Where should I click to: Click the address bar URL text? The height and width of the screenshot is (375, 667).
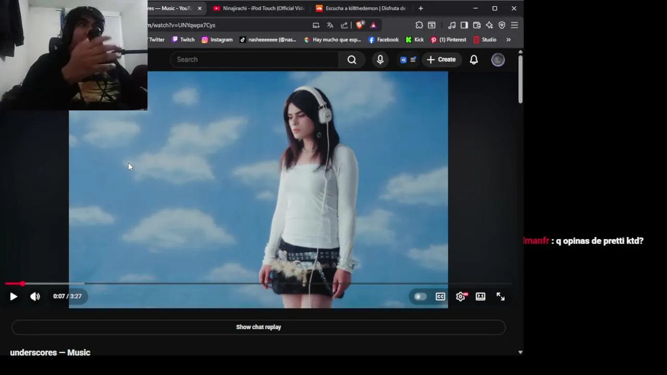(181, 25)
